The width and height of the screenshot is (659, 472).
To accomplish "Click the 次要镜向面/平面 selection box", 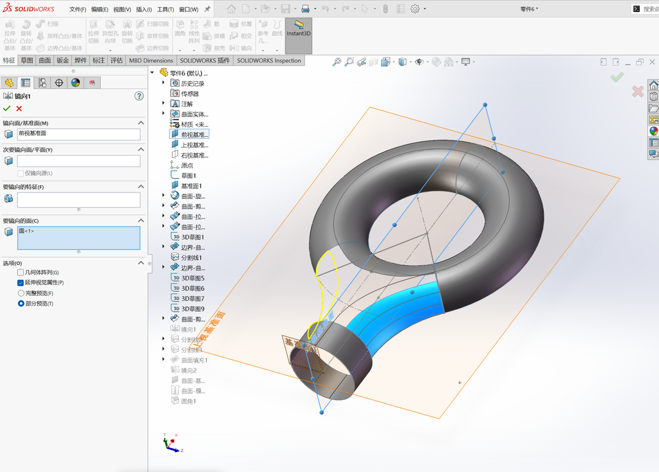I will [79, 161].
